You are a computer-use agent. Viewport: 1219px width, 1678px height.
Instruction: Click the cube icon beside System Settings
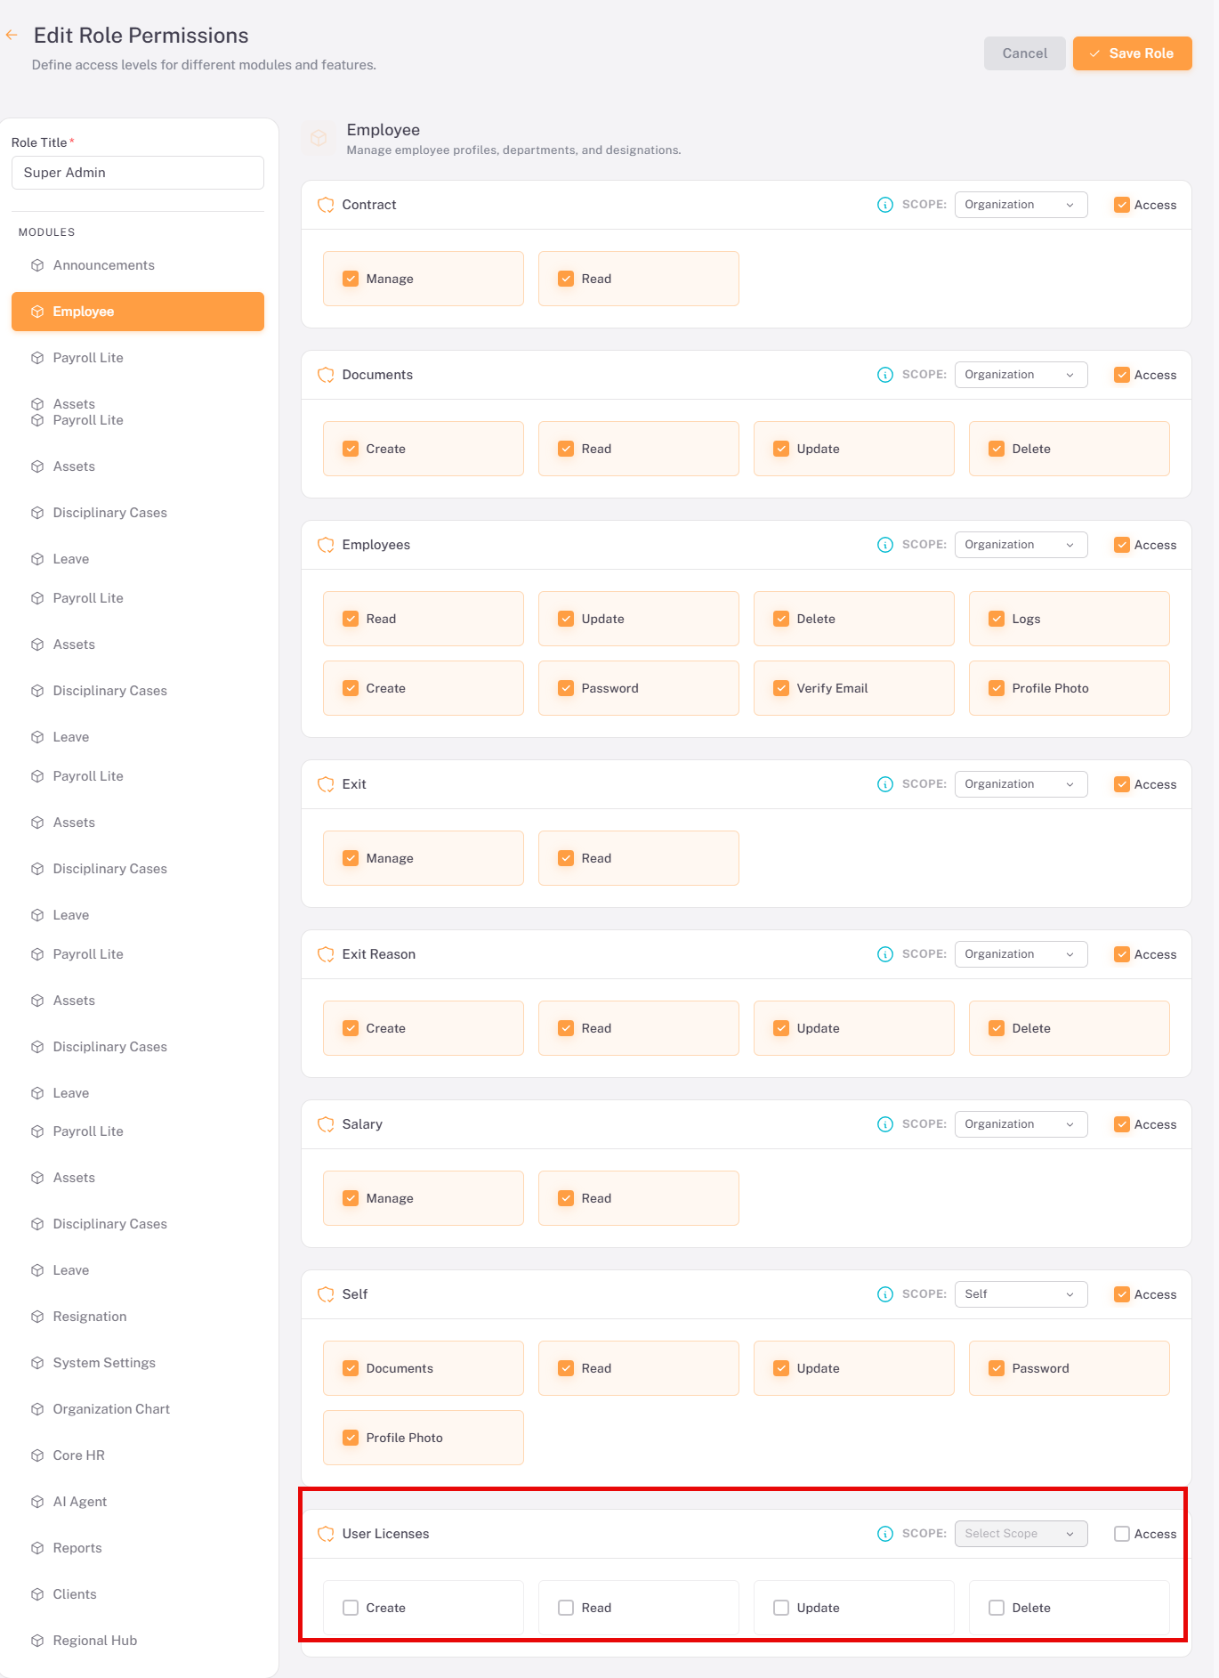coord(37,1363)
